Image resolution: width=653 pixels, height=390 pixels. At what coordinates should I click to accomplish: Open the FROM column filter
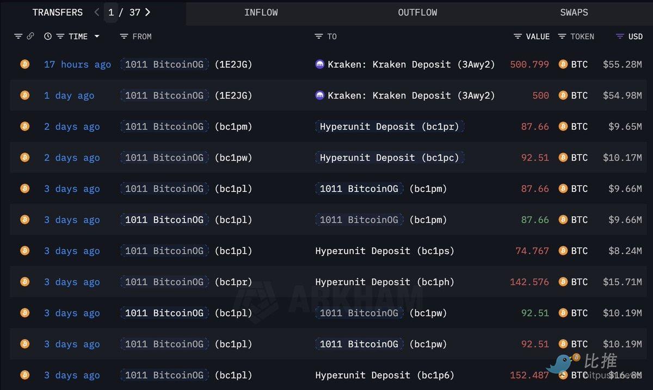coord(124,36)
